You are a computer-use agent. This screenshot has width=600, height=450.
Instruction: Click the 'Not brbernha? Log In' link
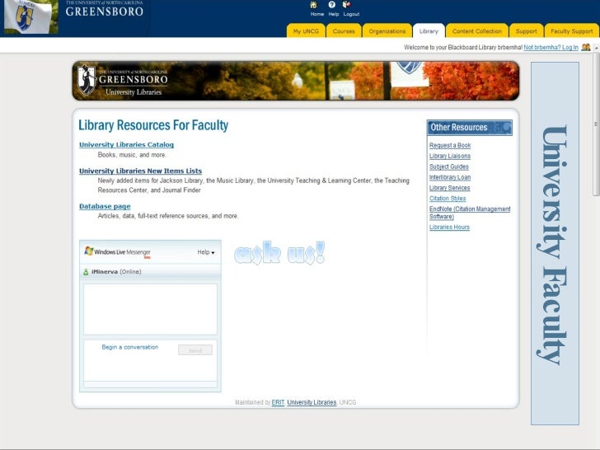coord(551,48)
